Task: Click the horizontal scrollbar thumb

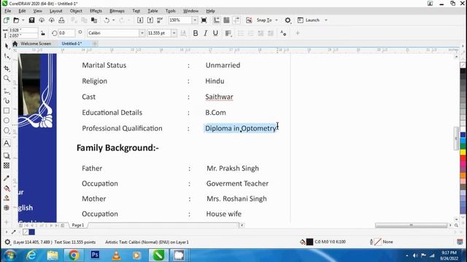Action: pos(411,226)
